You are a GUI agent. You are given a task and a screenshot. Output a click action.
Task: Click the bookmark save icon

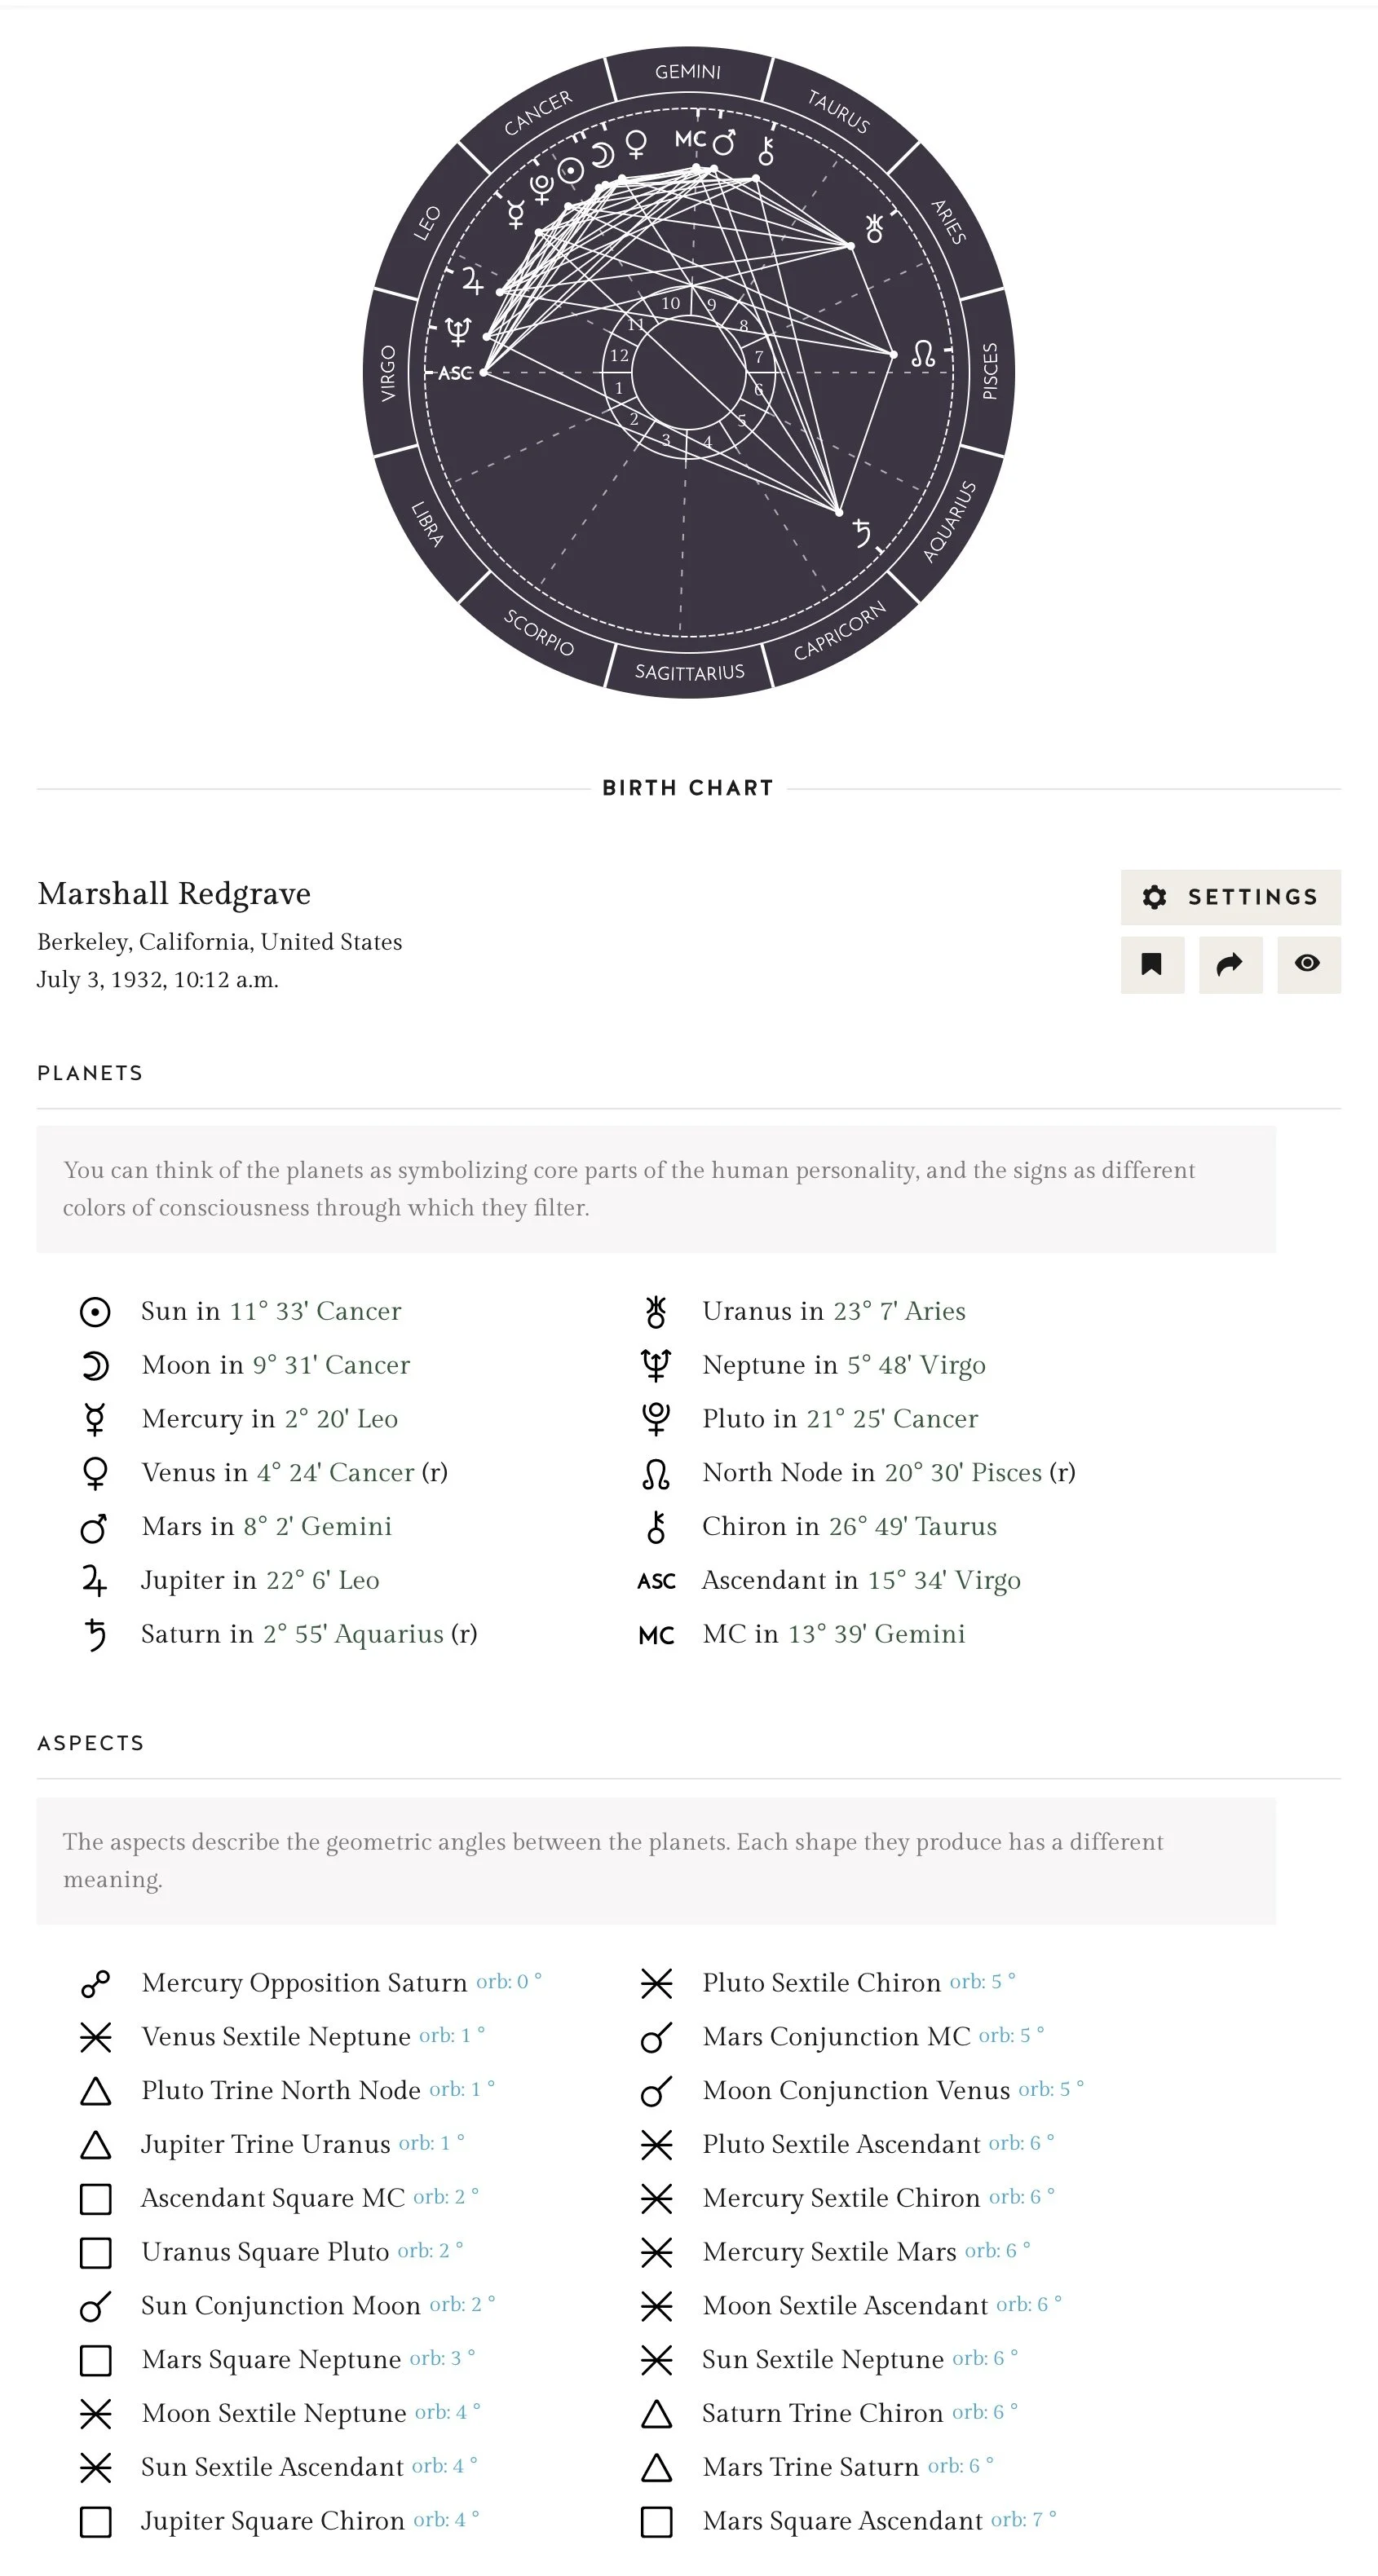[1152, 964]
